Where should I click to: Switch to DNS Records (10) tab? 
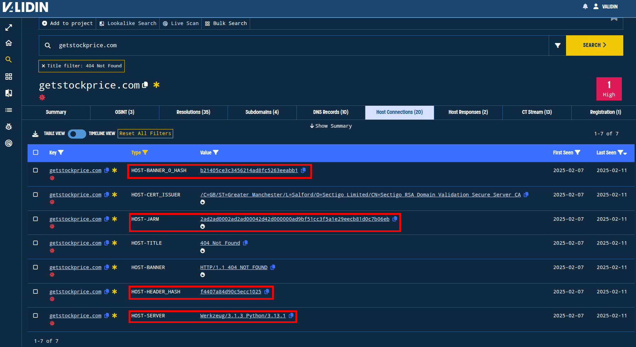pos(331,112)
